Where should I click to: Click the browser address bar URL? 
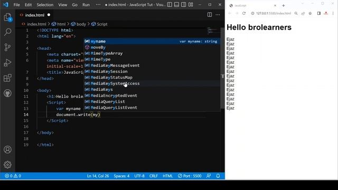274,13
